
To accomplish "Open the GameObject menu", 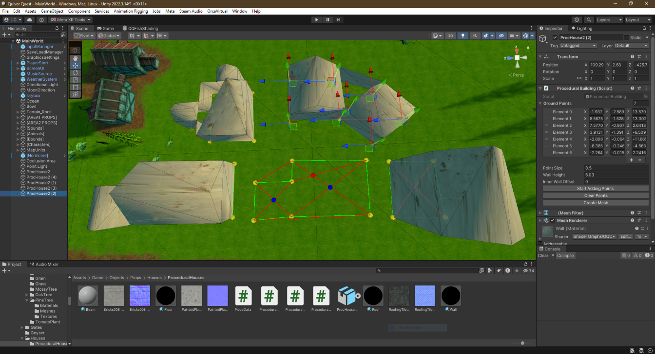I will click(52, 11).
